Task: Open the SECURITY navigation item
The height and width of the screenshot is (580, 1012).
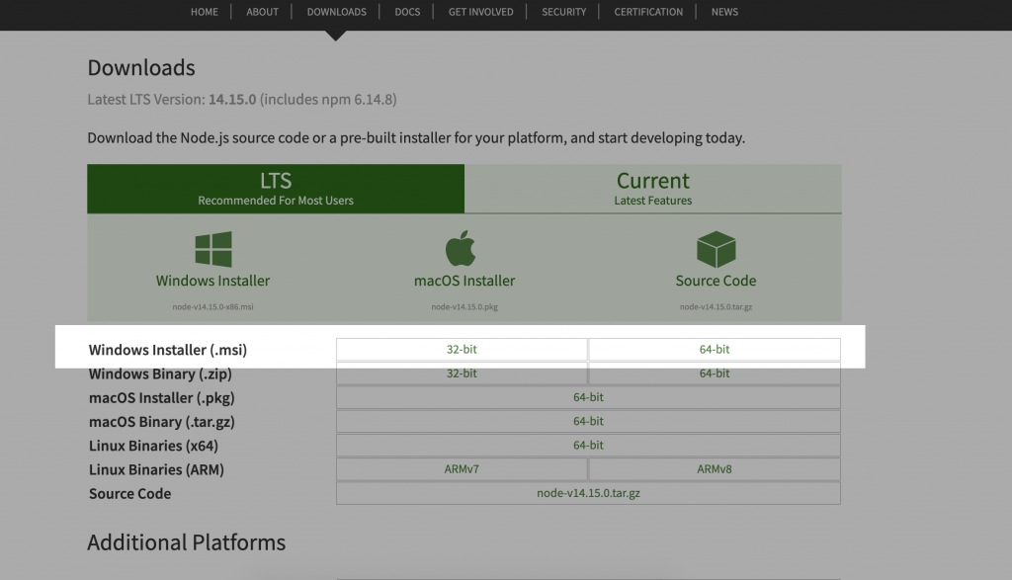Action: pyautogui.click(x=563, y=12)
